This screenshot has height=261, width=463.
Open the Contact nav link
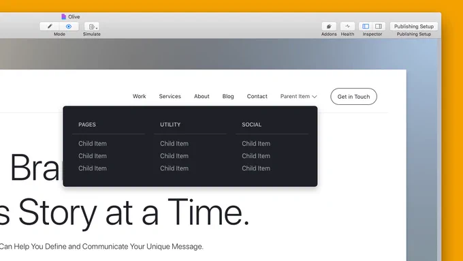point(257,96)
